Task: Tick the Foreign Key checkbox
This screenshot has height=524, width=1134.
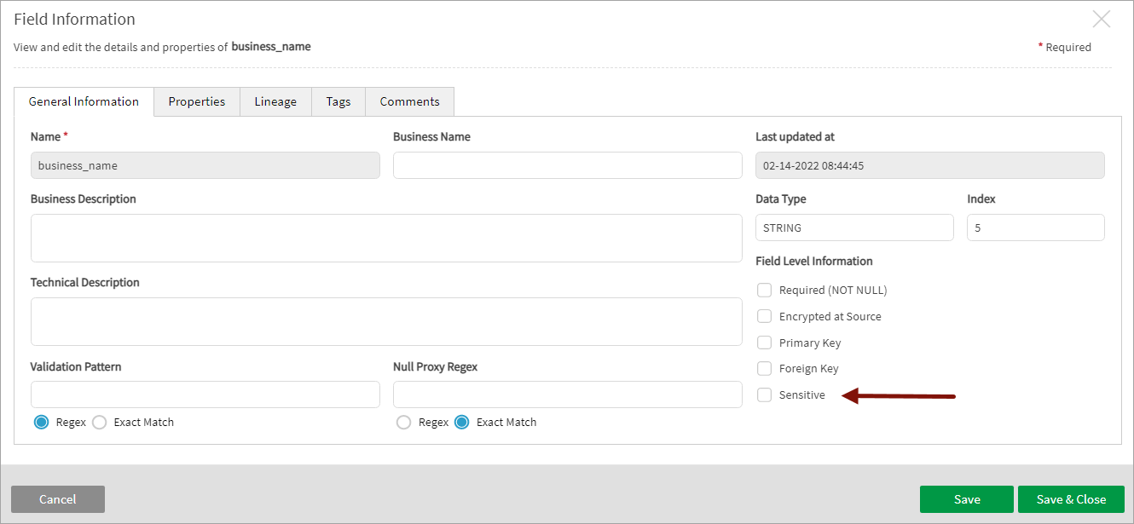Action: point(765,369)
